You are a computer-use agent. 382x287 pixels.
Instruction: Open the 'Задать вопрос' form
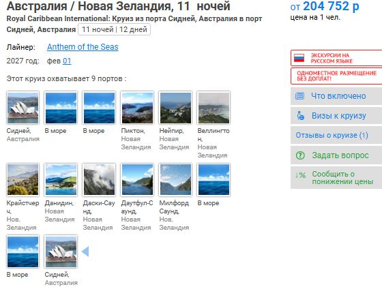[x=336, y=155]
